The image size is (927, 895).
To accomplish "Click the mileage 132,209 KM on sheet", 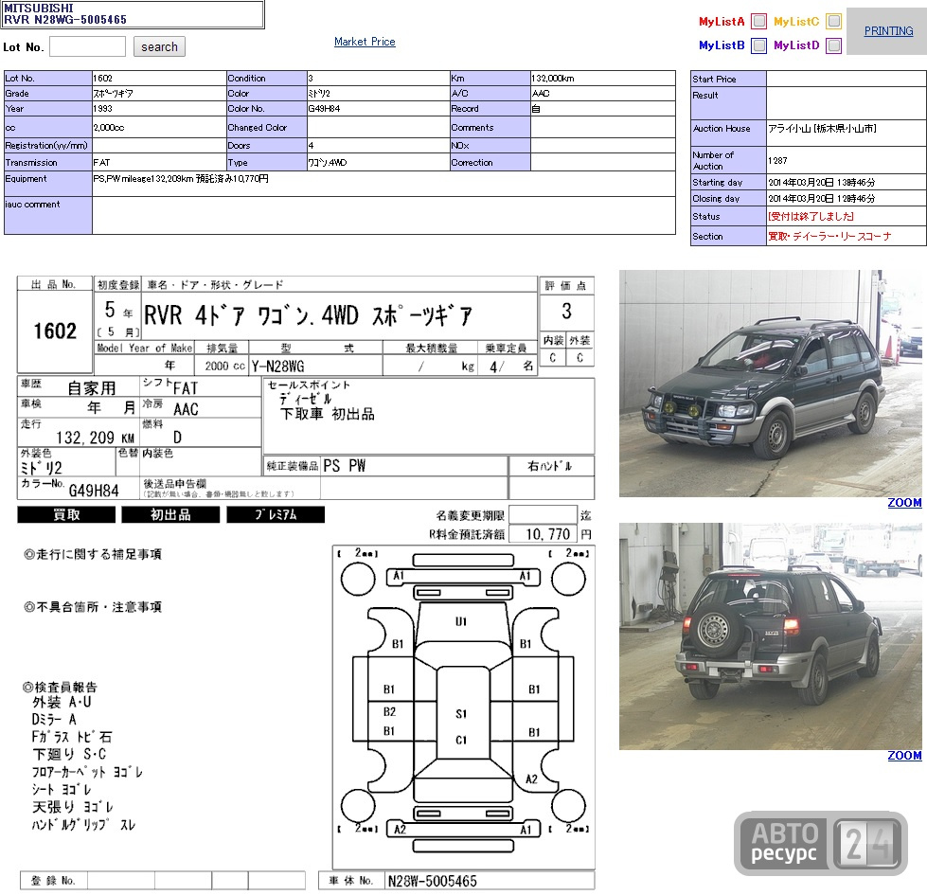I will click(x=96, y=438).
